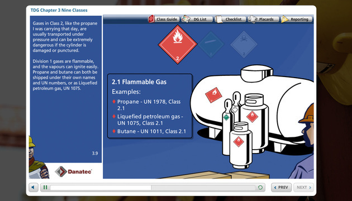
Task: Click the white diamond label on the thin cylinder
Action: coord(235,109)
